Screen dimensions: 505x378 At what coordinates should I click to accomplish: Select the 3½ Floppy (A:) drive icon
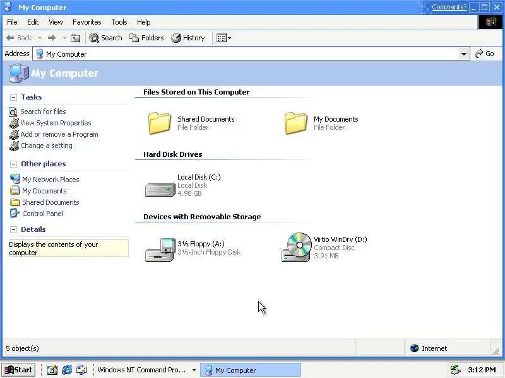[160, 250]
